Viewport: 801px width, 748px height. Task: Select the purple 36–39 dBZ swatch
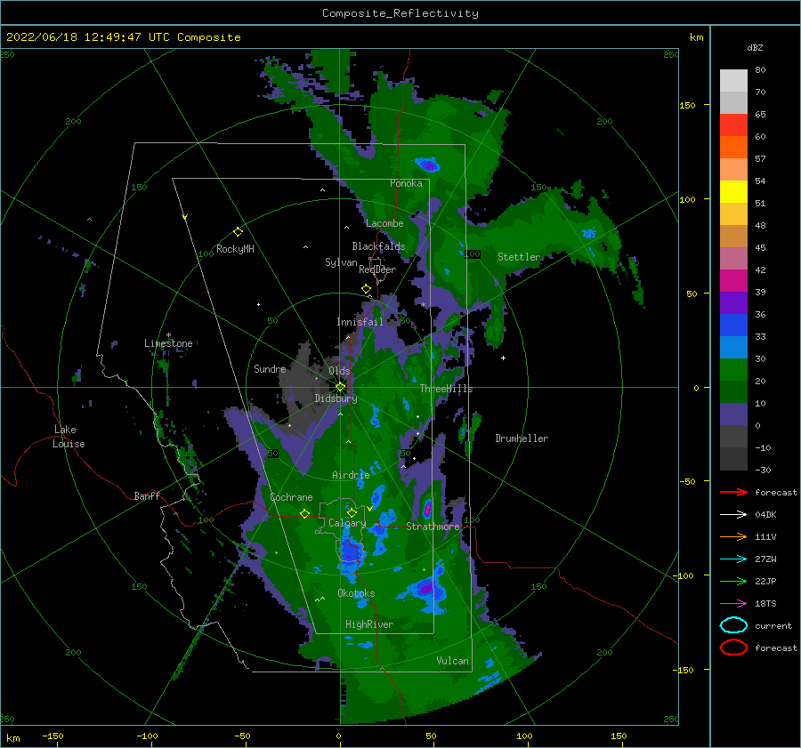tap(733, 302)
